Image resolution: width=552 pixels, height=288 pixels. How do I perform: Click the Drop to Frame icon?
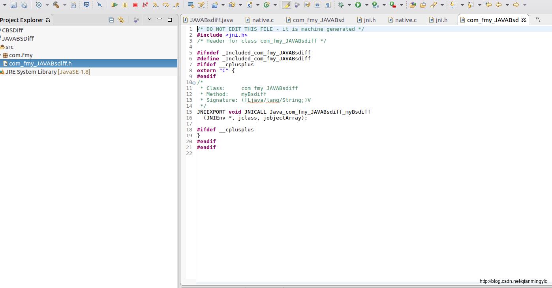191,5
